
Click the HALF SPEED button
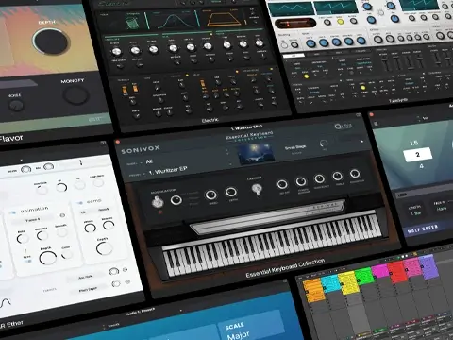423,229
